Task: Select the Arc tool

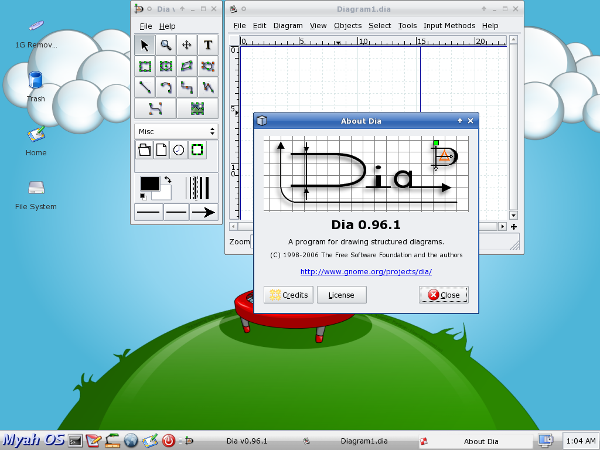Action: pyautogui.click(x=166, y=87)
